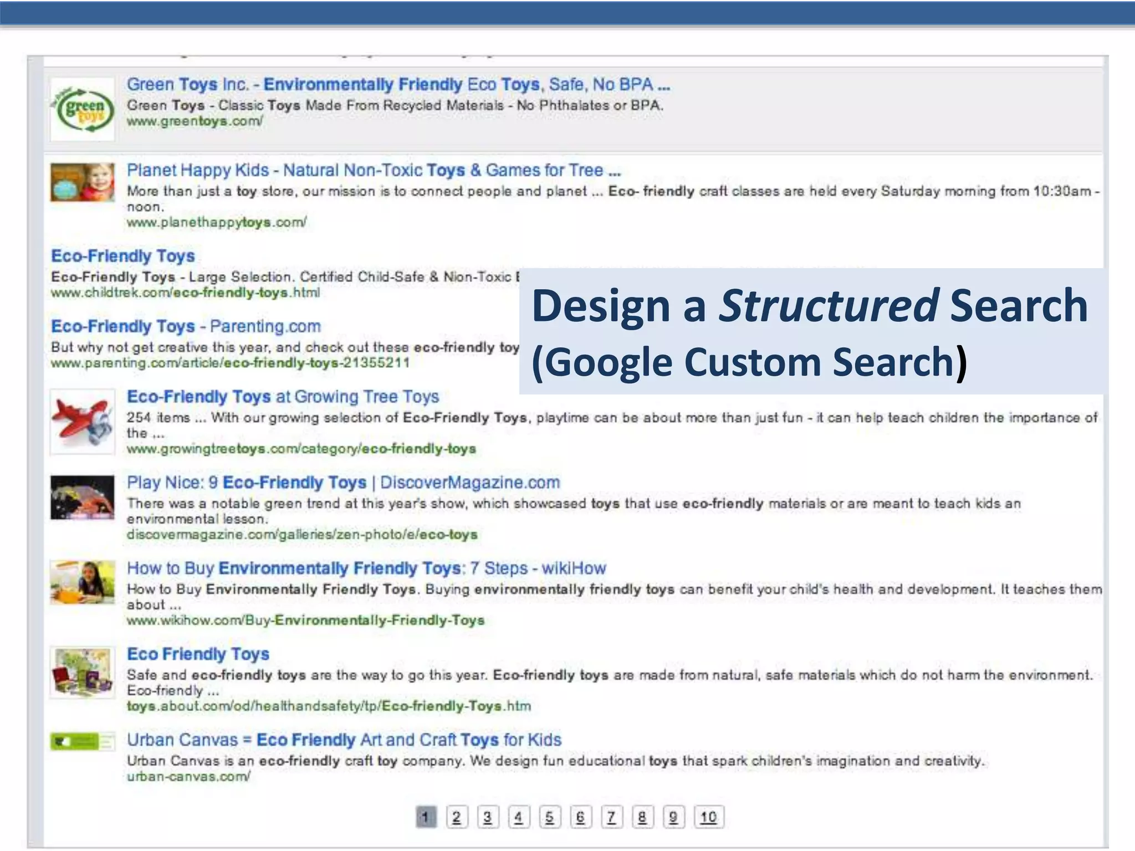Viewport: 1135px width, 851px height.
Task: Open Urban Canvas Eco Friendly Art result
Action: (x=344, y=740)
